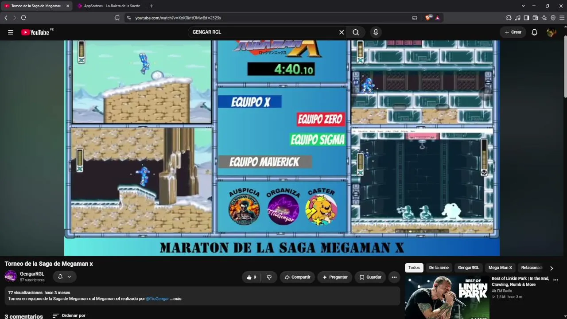Screen dimensions: 567x319
Task: Expand the description with ...más
Action: [x=176, y=299]
